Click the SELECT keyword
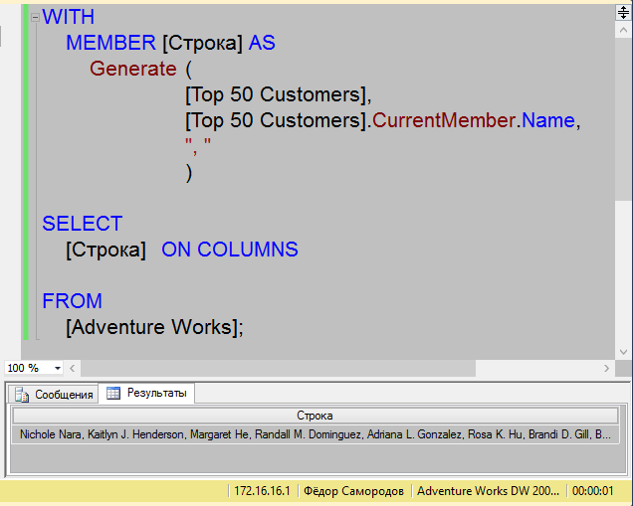 (83, 224)
